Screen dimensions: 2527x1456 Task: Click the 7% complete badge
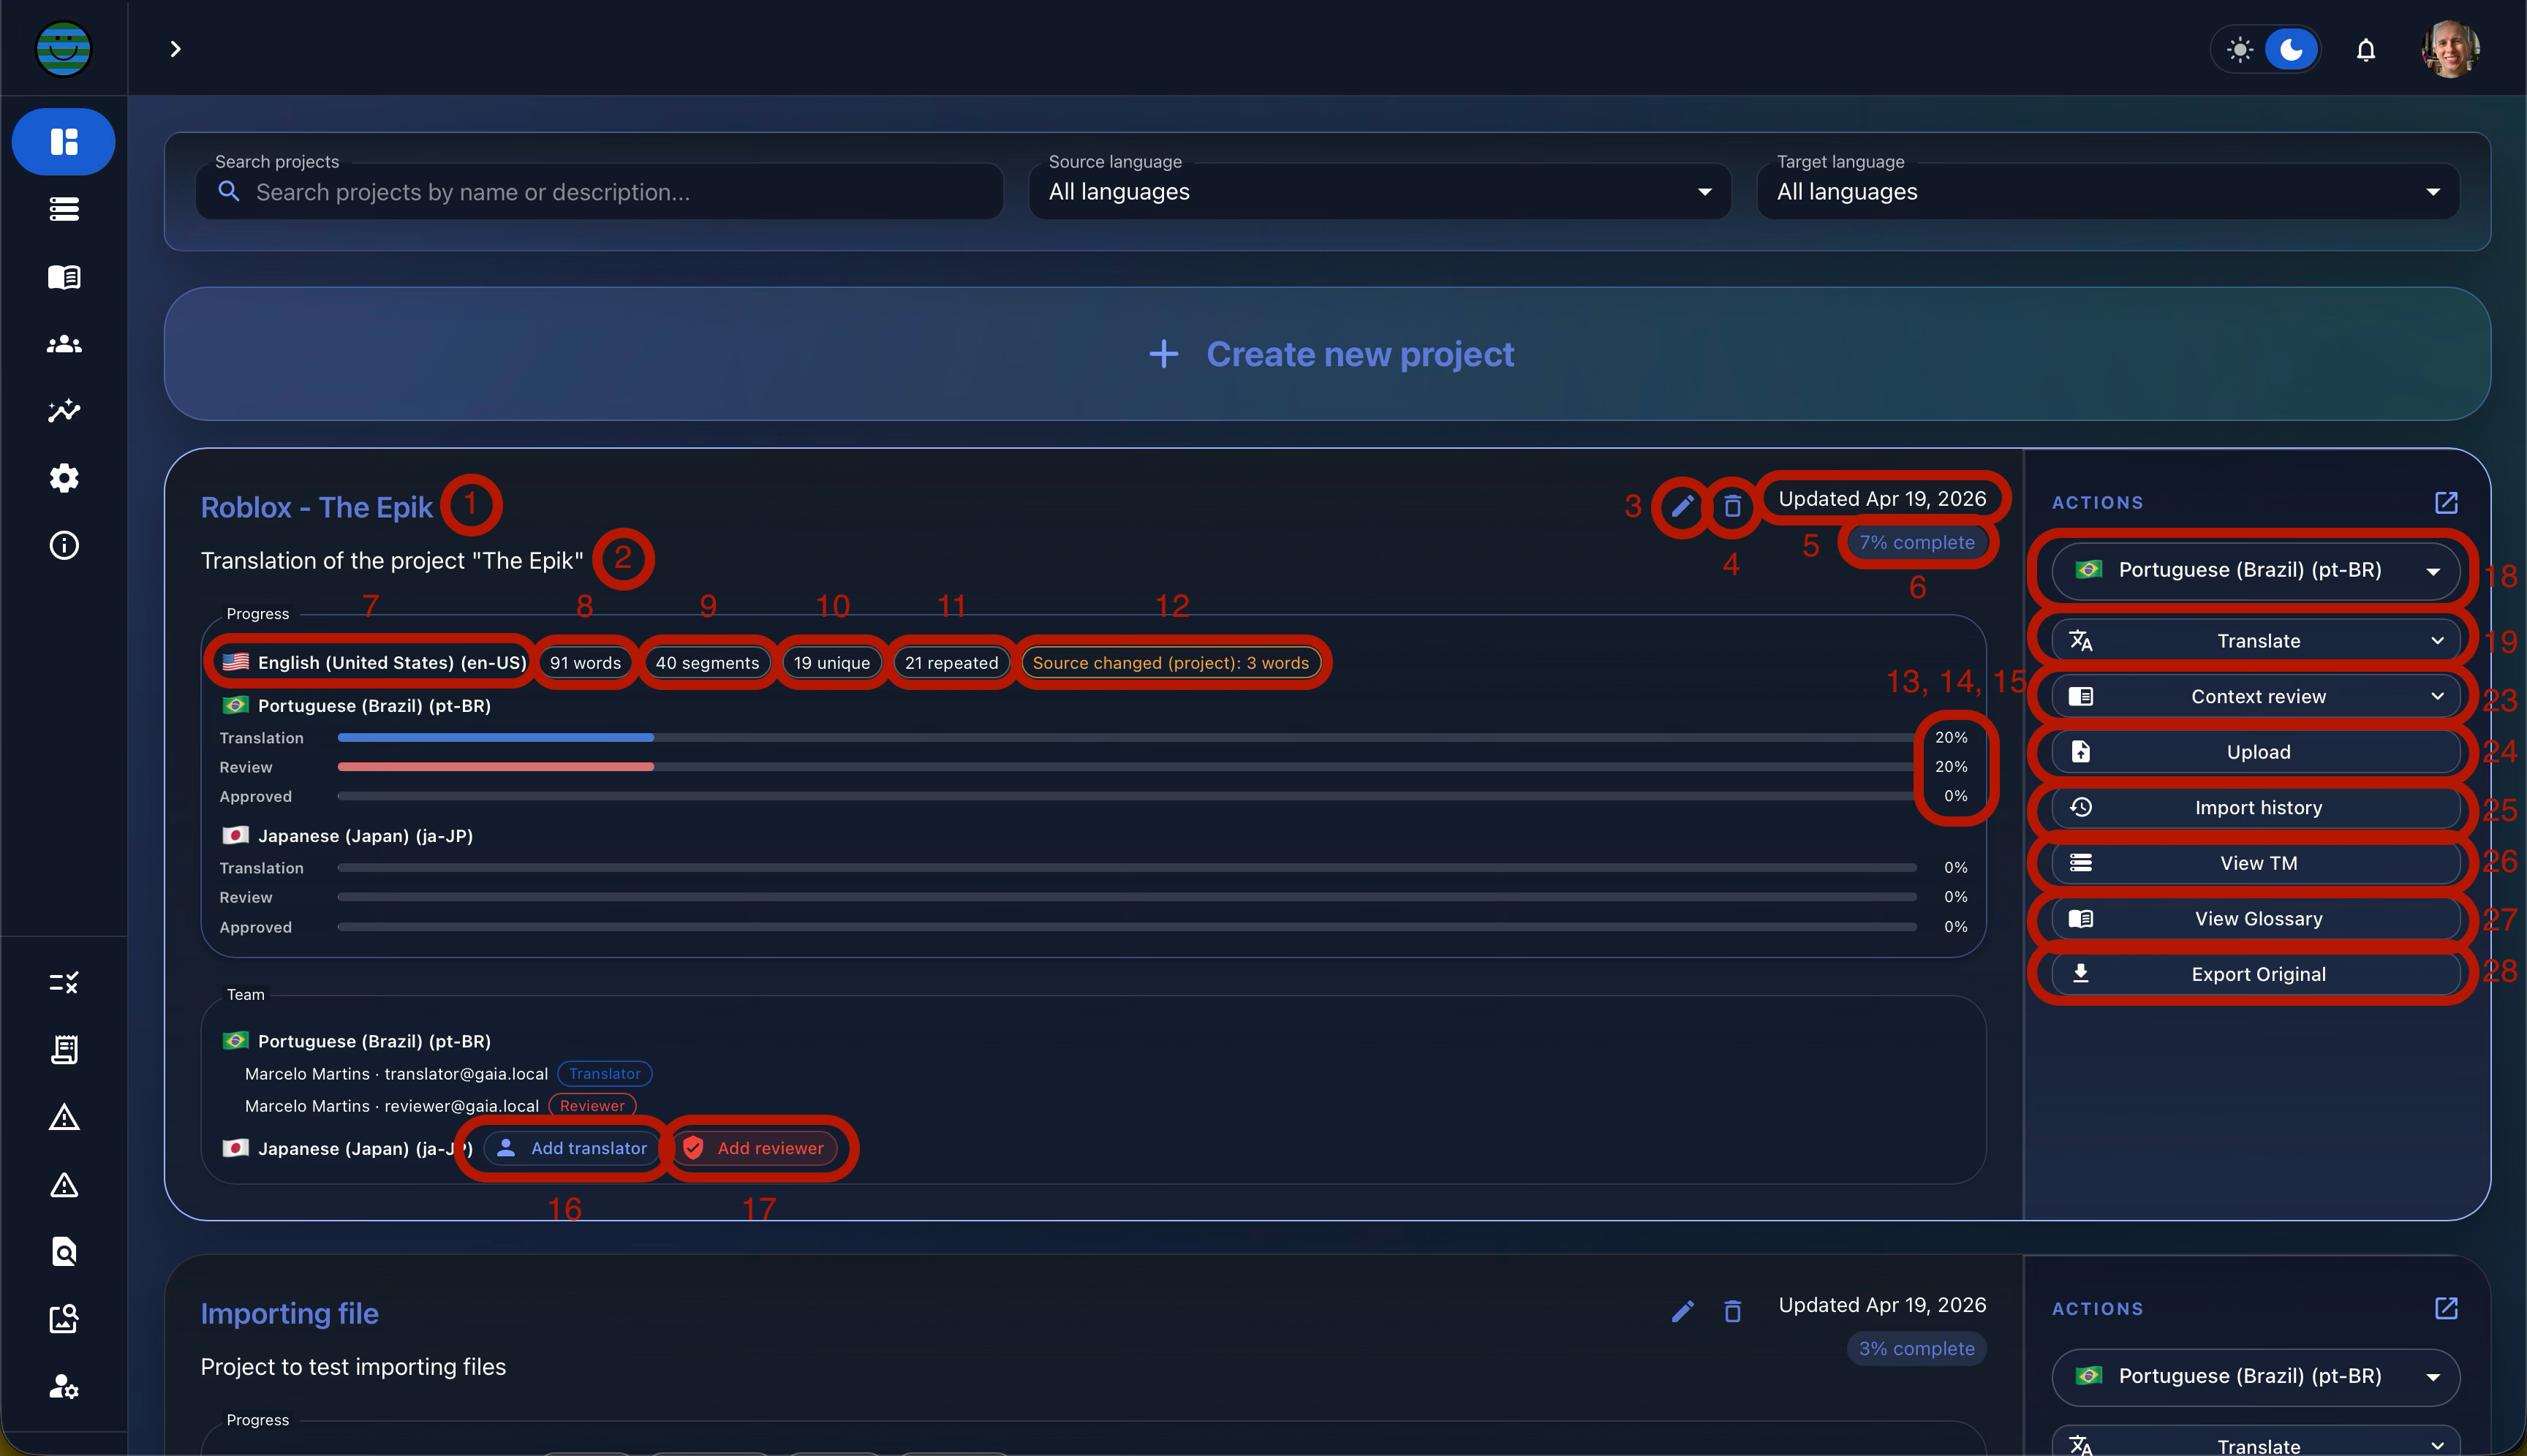tap(1916, 542)
